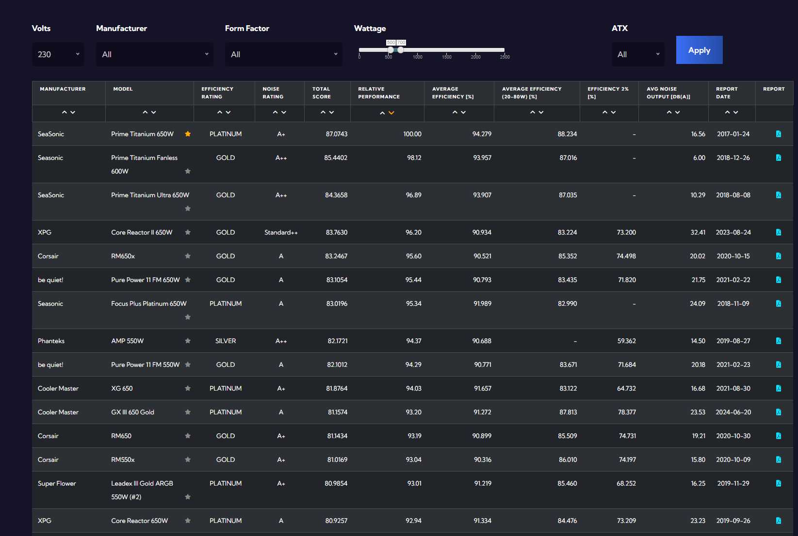Open the RM550x report PDF
The height and width of the screenshot is (536, 798).
tap(778, 460)
